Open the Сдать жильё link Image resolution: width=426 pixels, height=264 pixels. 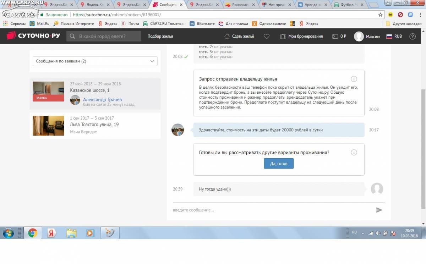click(x=239, y=36)
